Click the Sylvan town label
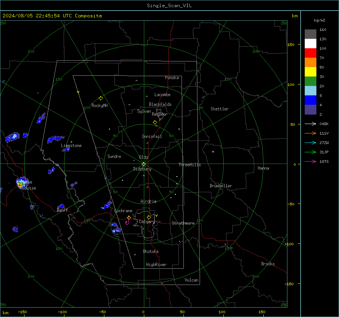The image size is (339, 317). pyautogui.click(x=144, y=111)
